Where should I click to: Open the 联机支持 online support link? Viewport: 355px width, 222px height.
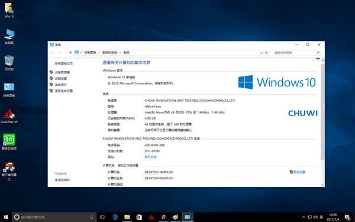pos(150,157)
